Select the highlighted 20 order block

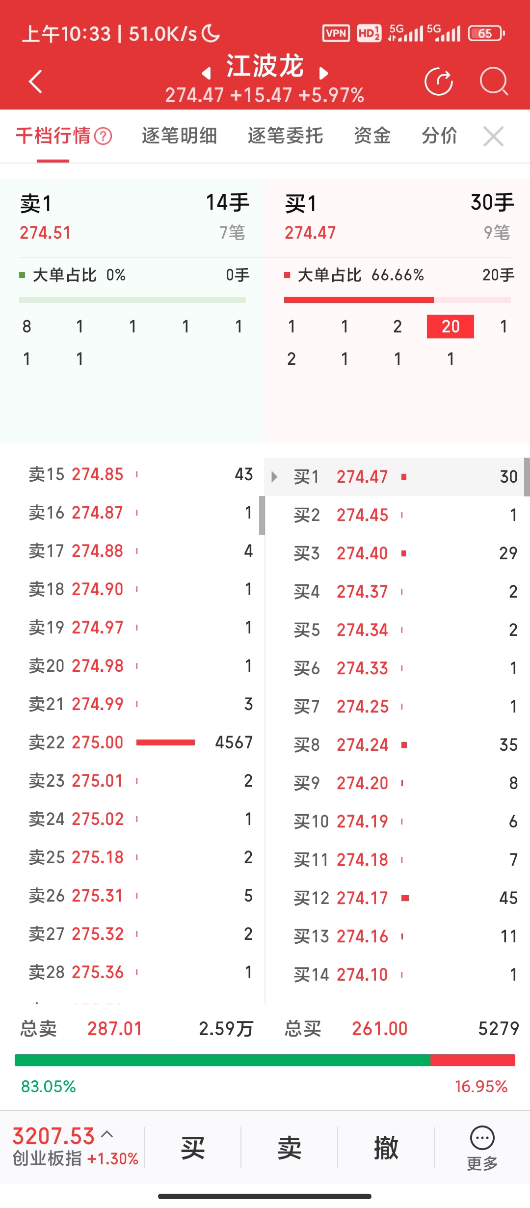(450, 327)
